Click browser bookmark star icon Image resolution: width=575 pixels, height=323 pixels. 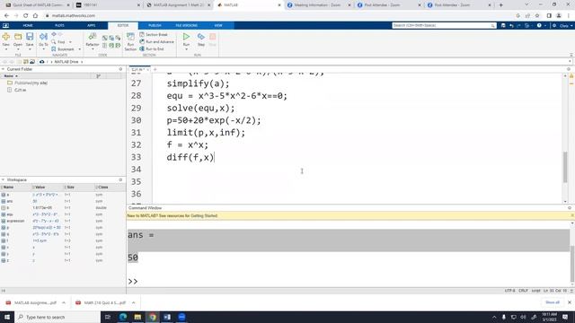(537, 16)
